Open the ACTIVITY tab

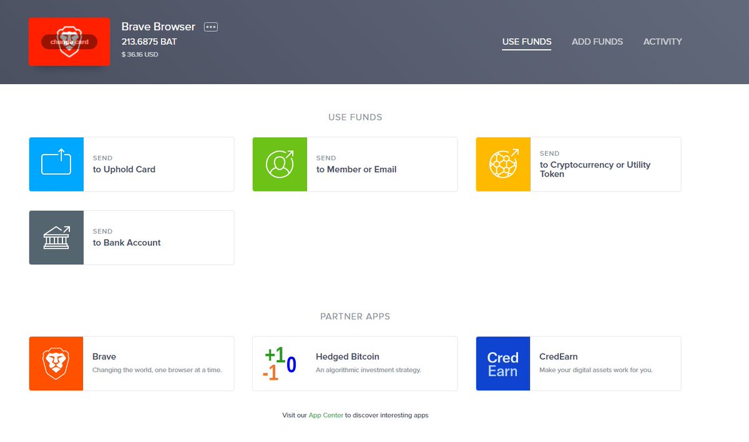point(663,42)
